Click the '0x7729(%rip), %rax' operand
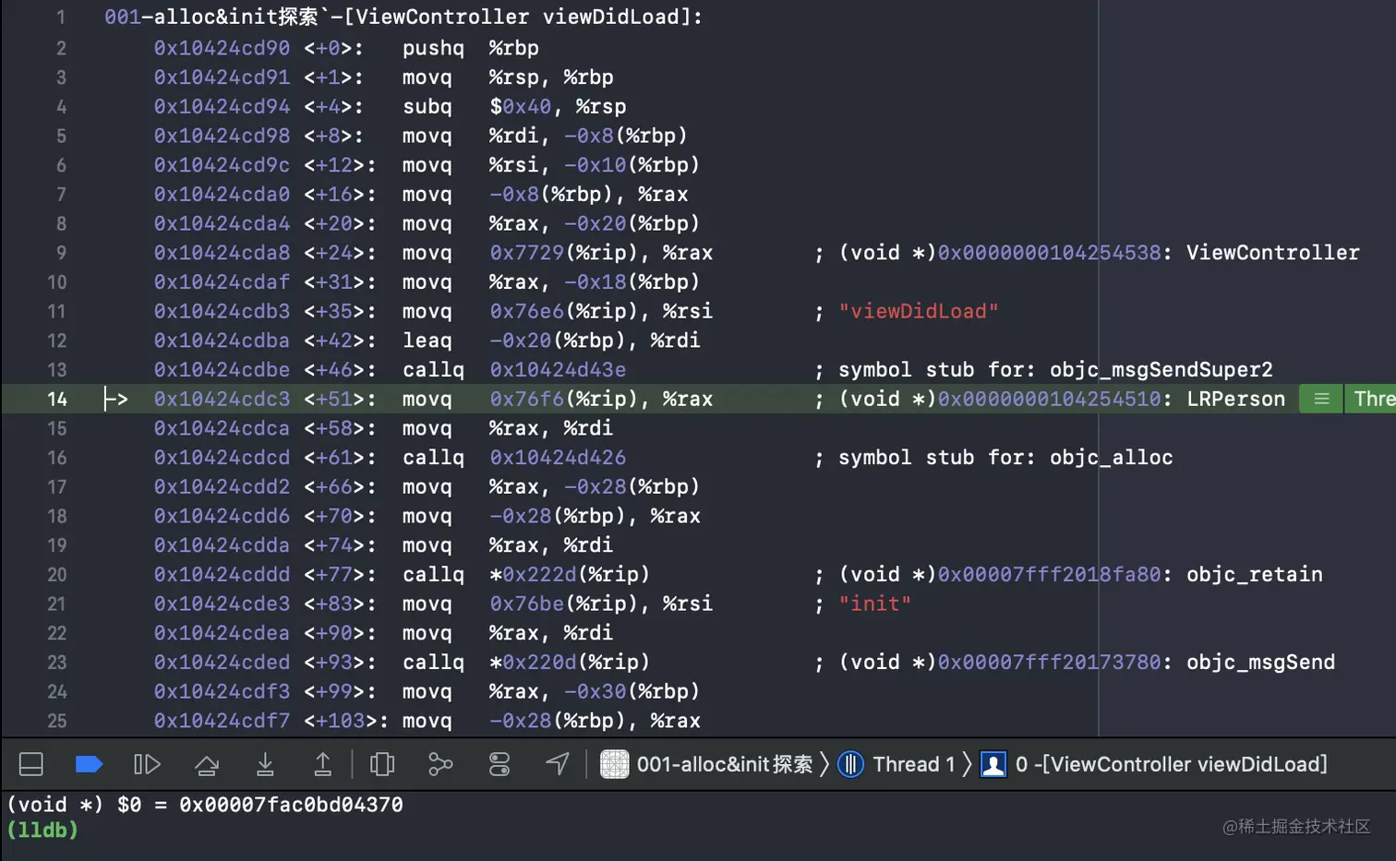The height and width of the screenshot is (861, 1396). (x=601, y=252)
